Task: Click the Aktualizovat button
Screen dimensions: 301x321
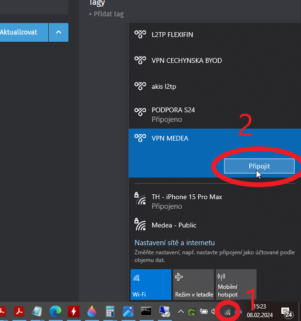Action: coord(24,32)
